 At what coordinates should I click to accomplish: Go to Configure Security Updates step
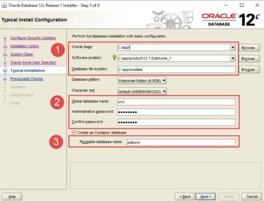click(33, 38)
